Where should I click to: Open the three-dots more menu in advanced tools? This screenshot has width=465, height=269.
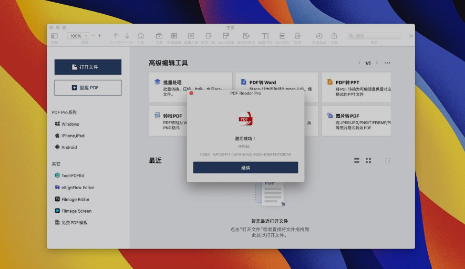[x=388, y=63]
